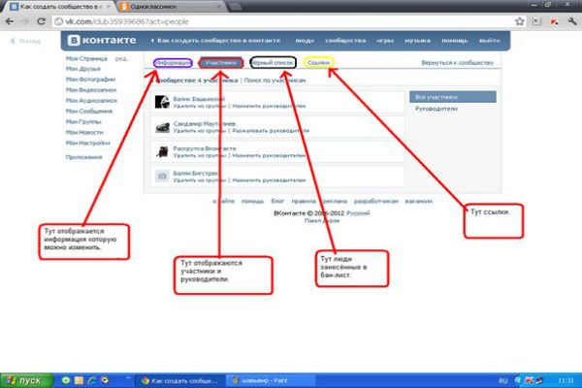The width and height of the screenshot is (582, 388).
Task: Click the browser forward arrow
Action: pyautogui.click(x=25, y=21)
